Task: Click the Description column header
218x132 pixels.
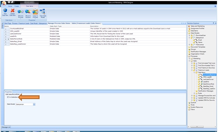Action: (138, 26)
